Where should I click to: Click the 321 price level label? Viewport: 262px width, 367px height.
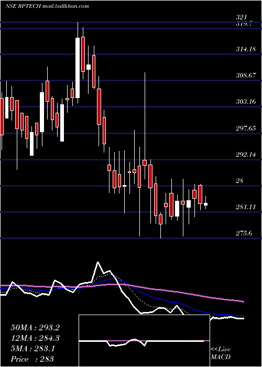point(241,17)
